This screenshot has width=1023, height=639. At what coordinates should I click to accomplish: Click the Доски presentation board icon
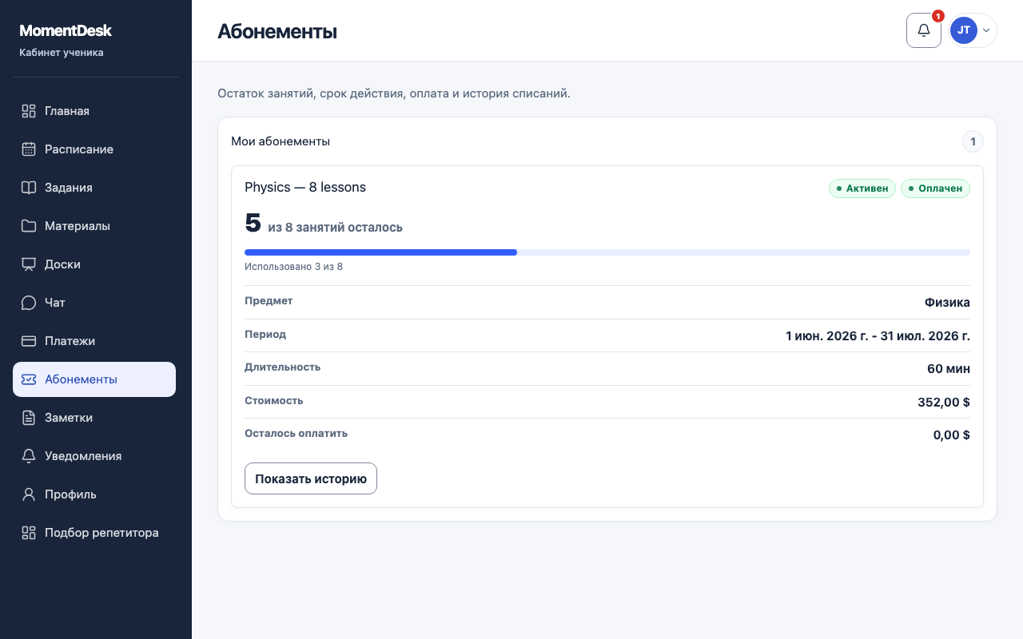click(x=29, y=264)
